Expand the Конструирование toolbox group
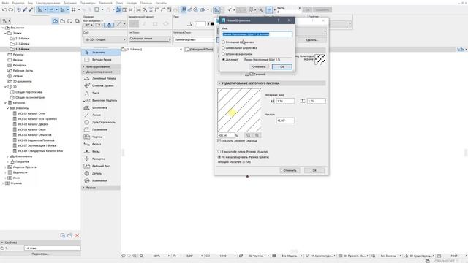 [x=83, y=66]
